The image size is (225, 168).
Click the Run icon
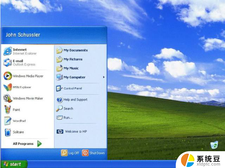(x=59, y=118)
